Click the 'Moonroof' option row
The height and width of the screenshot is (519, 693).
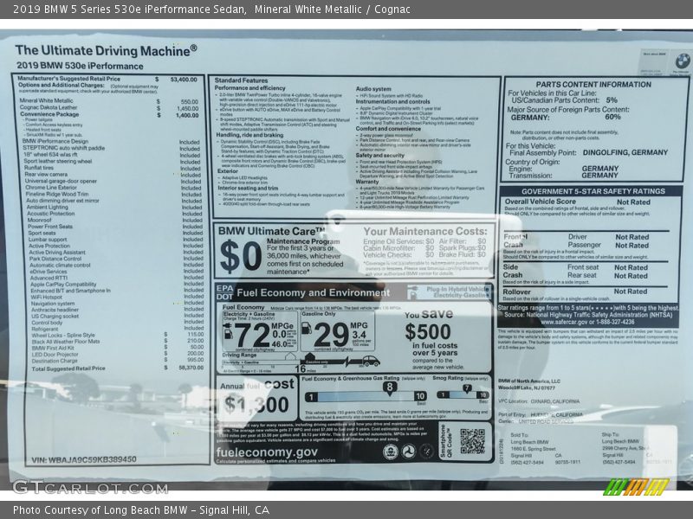coord(114,220)
